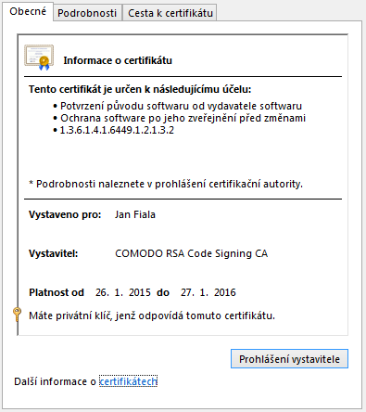
Task: Click the Informace o certifikátu heading
Action: (118, 60)
